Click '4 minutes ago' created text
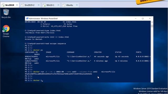168x94 pixels. click(101, 61)
